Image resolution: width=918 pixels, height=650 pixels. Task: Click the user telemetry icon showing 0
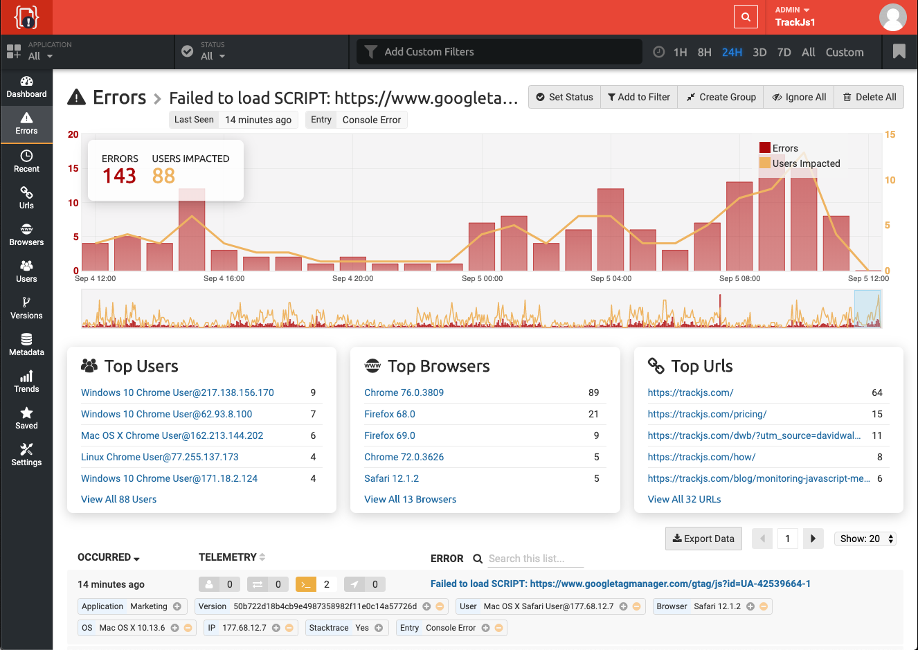pos(209,584)
